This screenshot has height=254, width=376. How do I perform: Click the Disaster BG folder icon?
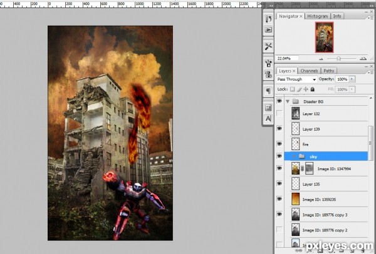(296, 101)
